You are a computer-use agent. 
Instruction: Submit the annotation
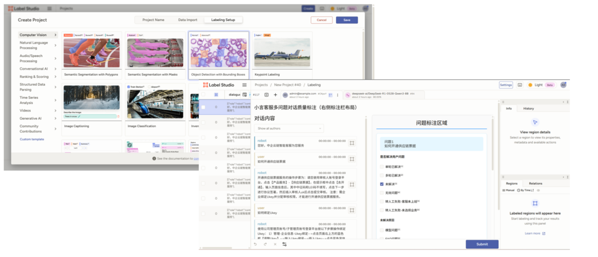pyautogui.click(x=482, y=244)
